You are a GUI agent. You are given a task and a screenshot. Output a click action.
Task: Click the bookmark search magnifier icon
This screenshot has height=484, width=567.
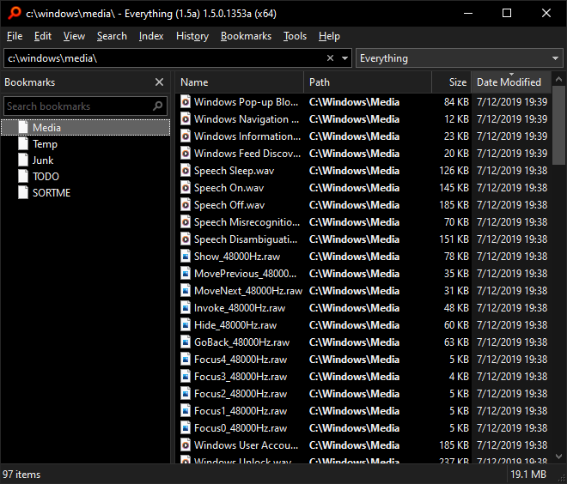(x=158, y=106)
